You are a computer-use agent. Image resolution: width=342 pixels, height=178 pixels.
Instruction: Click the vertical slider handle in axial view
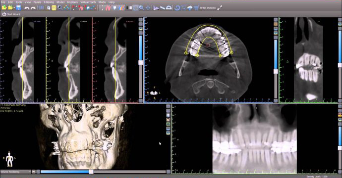pos(276,71)
